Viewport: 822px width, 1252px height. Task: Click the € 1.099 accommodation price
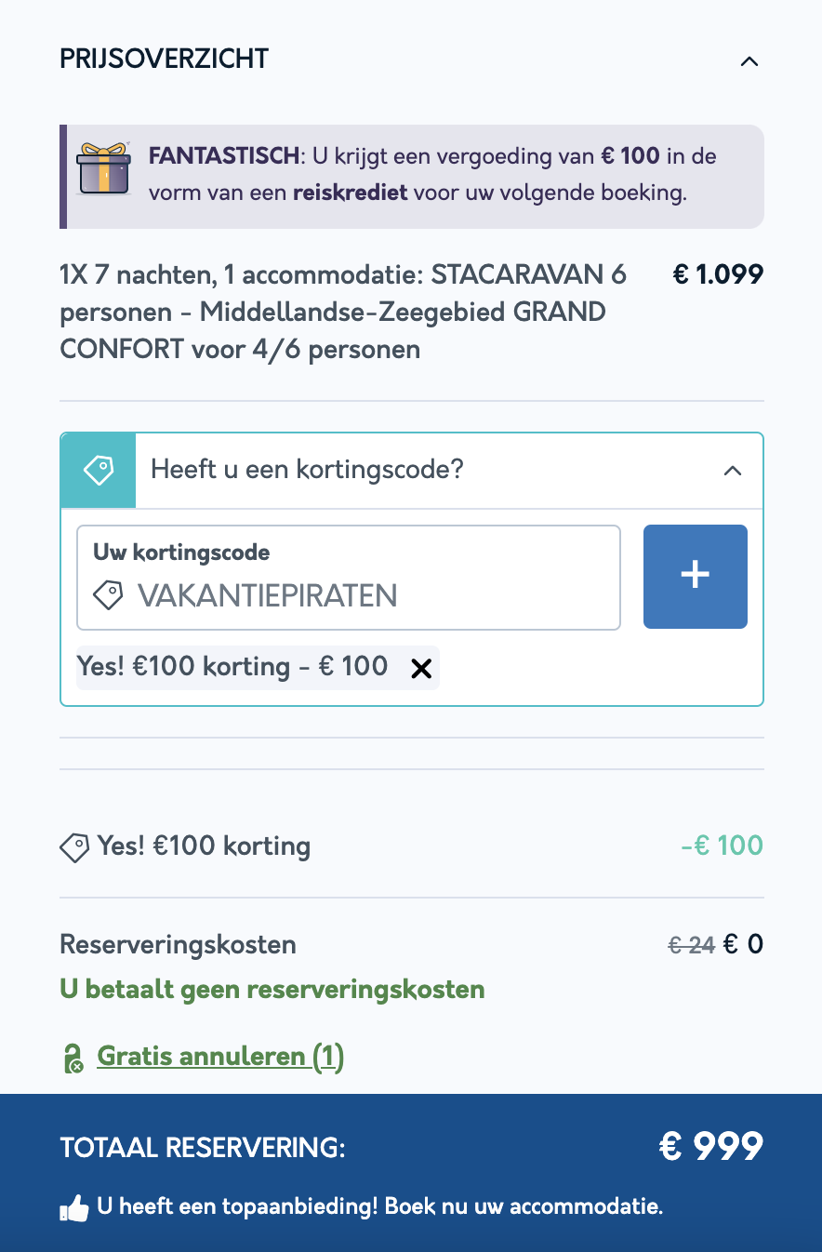click(x=718, y=274)
